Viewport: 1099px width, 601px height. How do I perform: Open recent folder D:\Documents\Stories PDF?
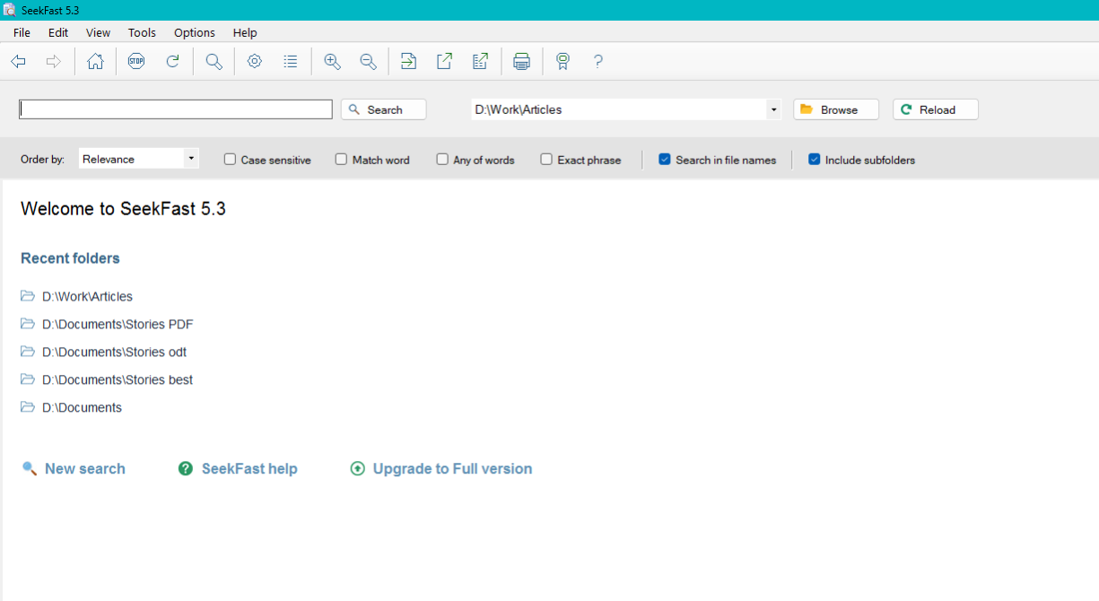[x=118, y=324]
